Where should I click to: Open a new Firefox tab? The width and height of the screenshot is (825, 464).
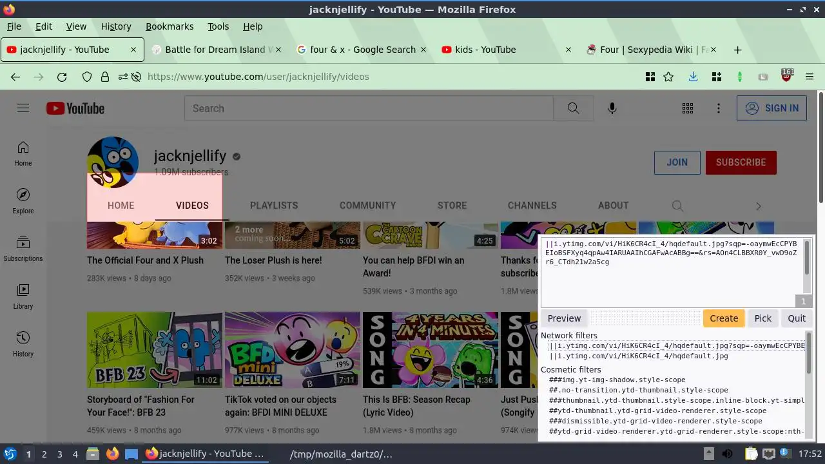click(737, 50)
